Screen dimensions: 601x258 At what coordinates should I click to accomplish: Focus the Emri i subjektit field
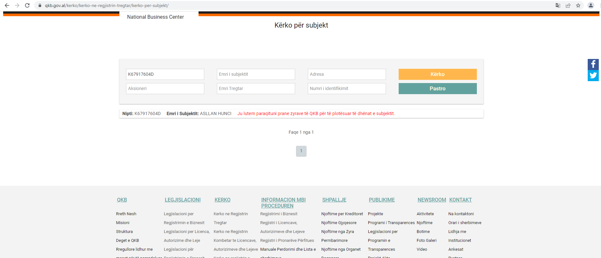point(256,74)
